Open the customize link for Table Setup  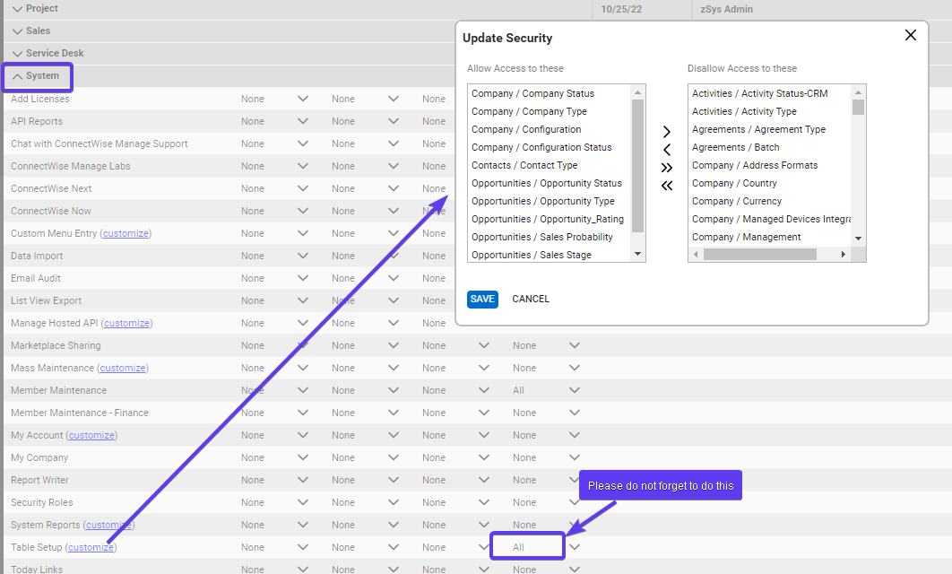tap(92, 547)
